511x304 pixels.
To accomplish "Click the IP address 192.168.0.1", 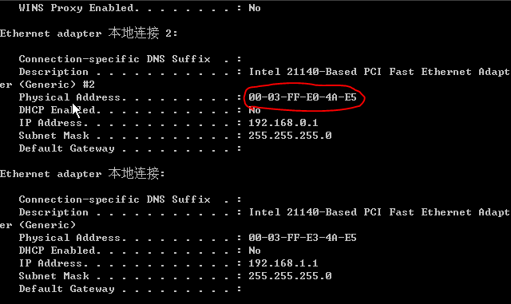I will tap(283, 123).
